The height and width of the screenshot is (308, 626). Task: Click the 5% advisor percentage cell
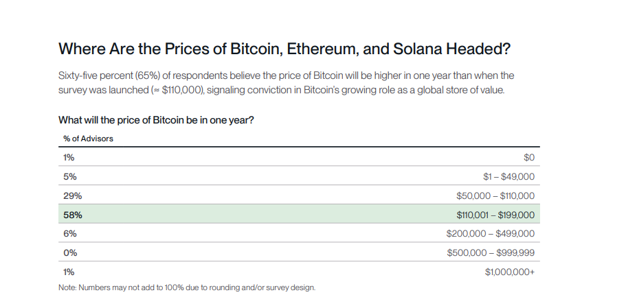(x=69, y=176)
